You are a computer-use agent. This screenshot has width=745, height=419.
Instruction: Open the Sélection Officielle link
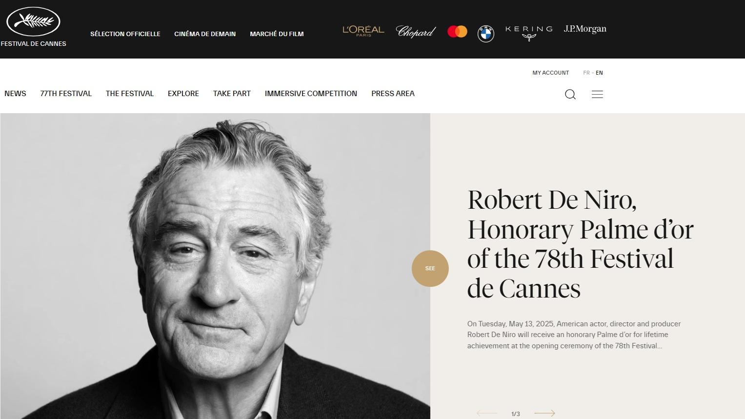pos(125,34)
